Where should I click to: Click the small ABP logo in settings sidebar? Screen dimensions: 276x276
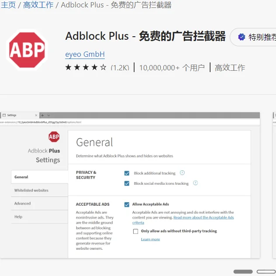click(54, 137)
